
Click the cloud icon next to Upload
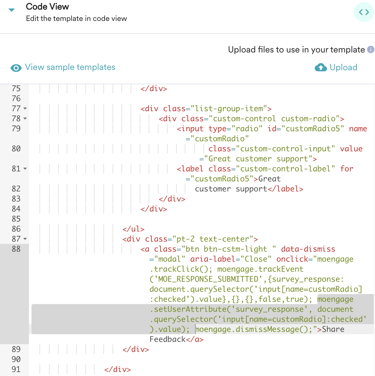321,67
